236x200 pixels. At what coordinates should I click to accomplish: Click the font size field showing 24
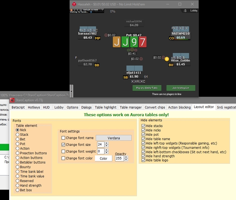(101, 145)
